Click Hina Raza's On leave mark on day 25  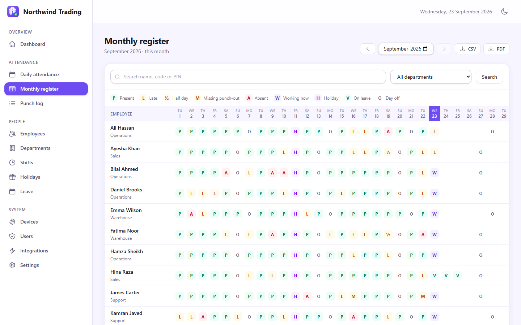458,276
